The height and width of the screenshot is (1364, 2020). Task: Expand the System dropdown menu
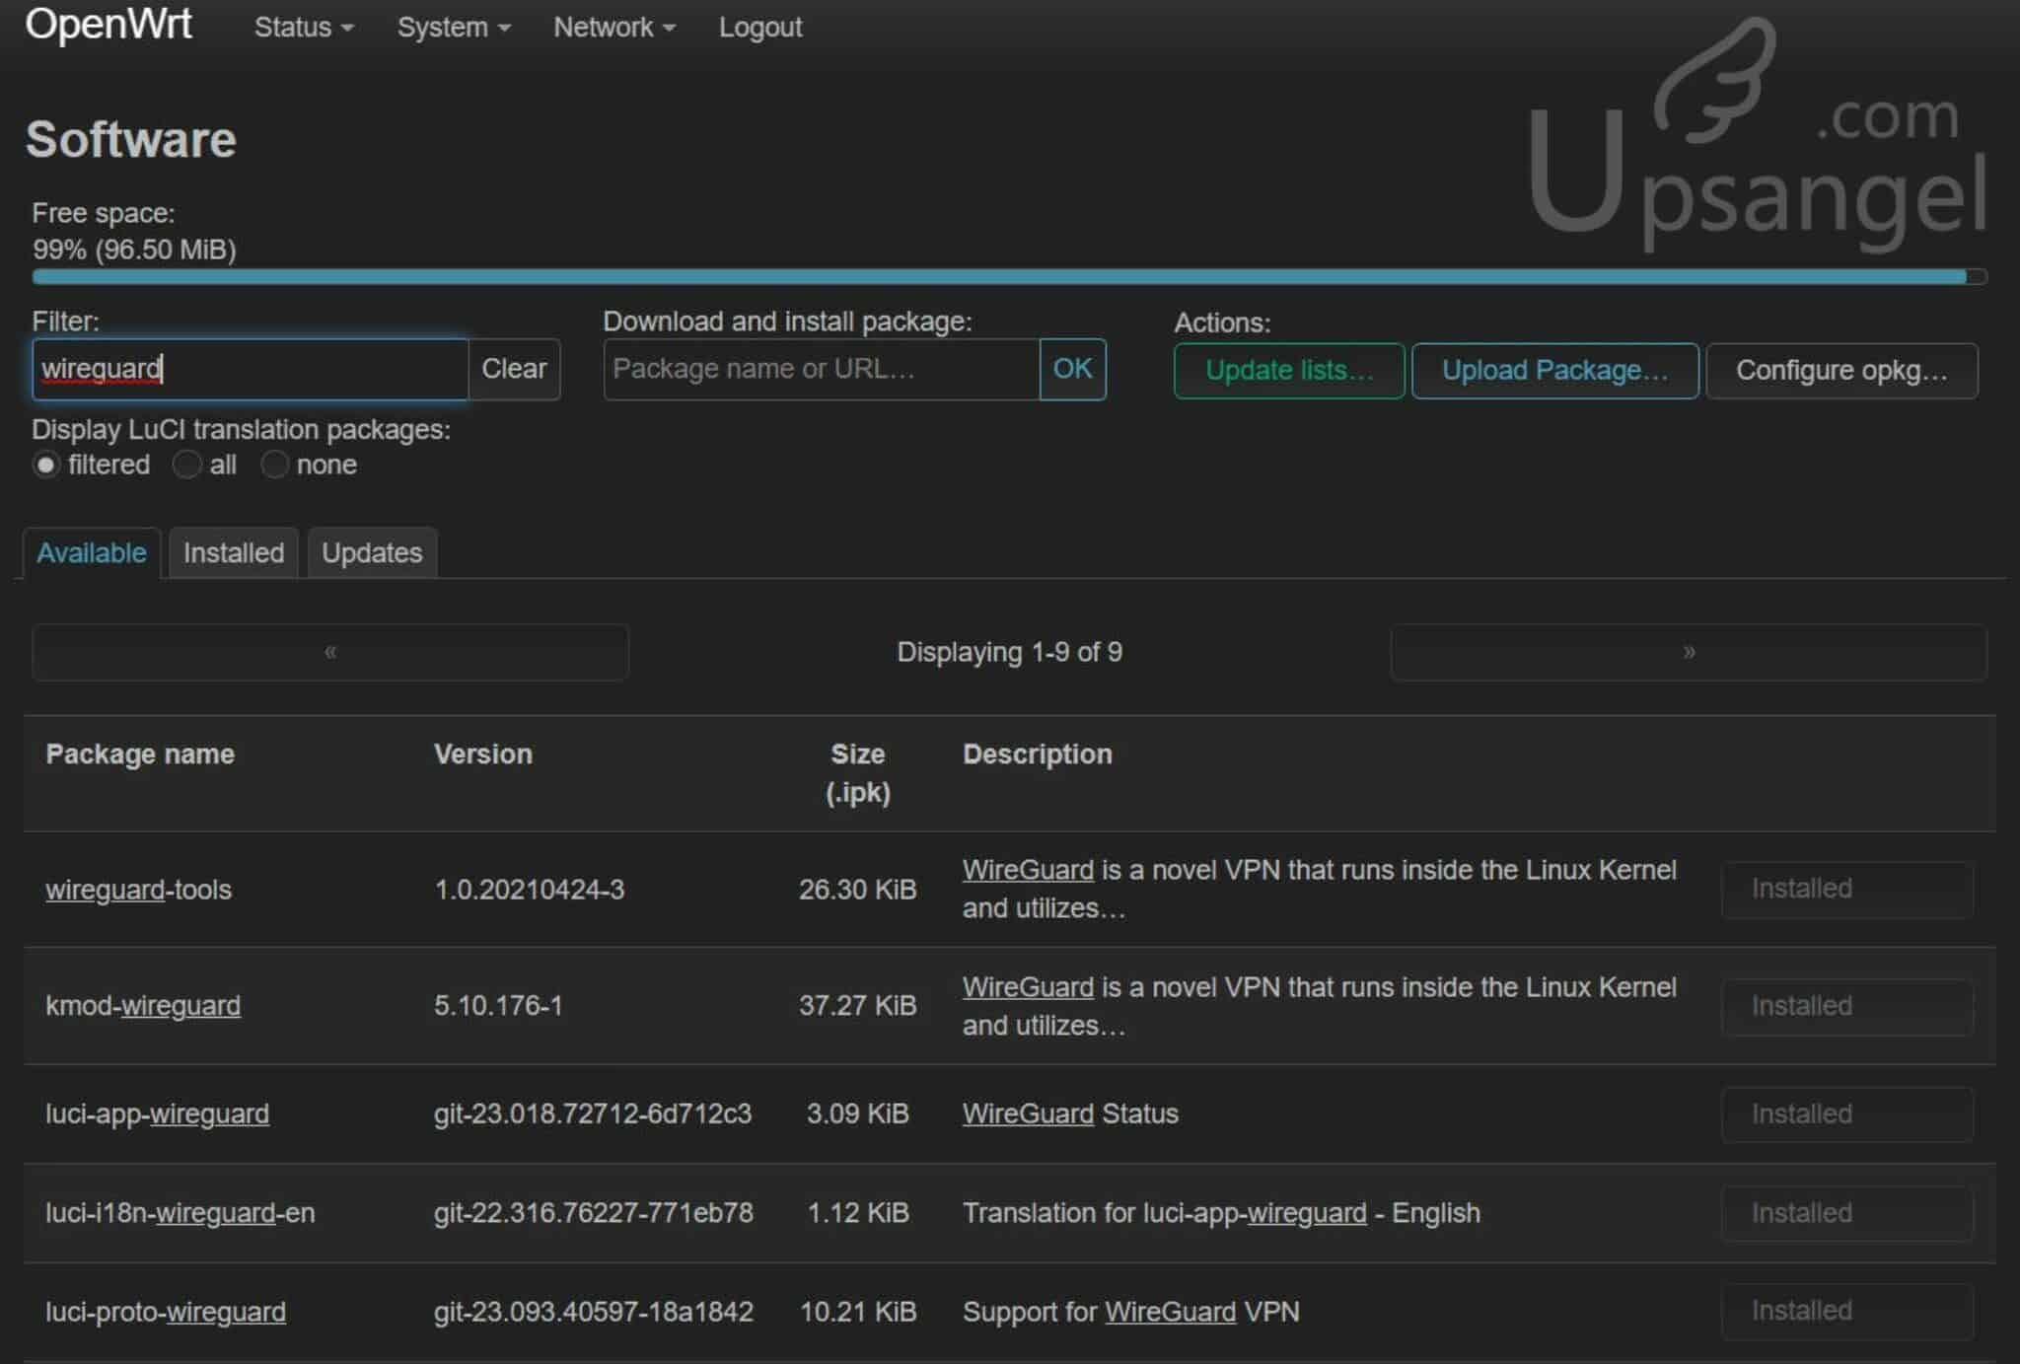click(x=453, y=28)
